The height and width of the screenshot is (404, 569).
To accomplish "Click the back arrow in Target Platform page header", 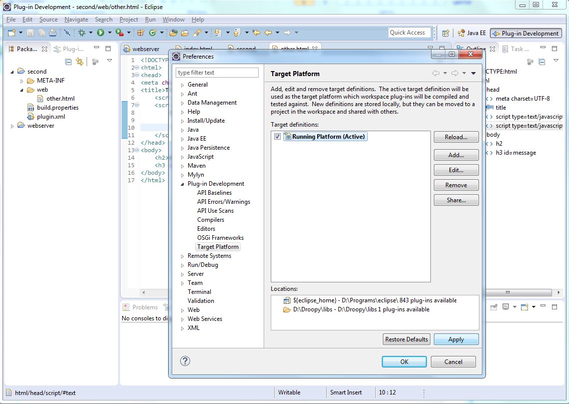I will tap(435, 73).
